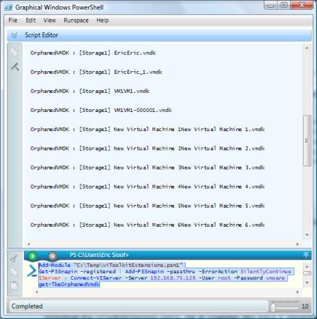This screenshot has width=317, height=319.
Task: Click the New Virtual Machine 1.vmdk line
Action: coord(147,130)
